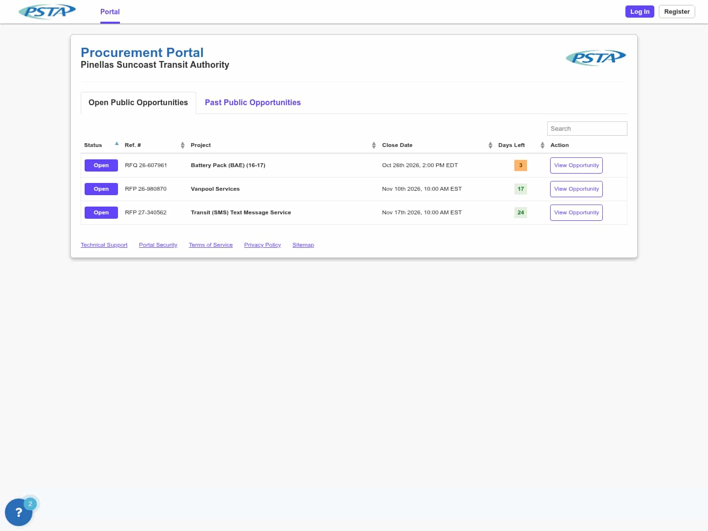View Opportunity for Transit (SMS) Text Message Service
This screenshot has height=531, width=708.
point(576,212)
